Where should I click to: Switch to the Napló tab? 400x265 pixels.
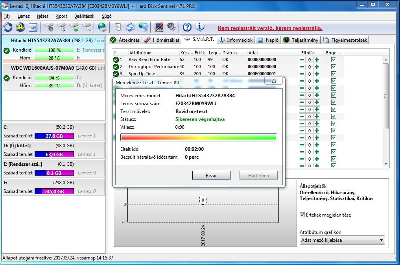pos(268,40)
